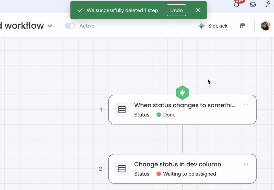
Task: Click the gift icon
Action: (242, 26)
